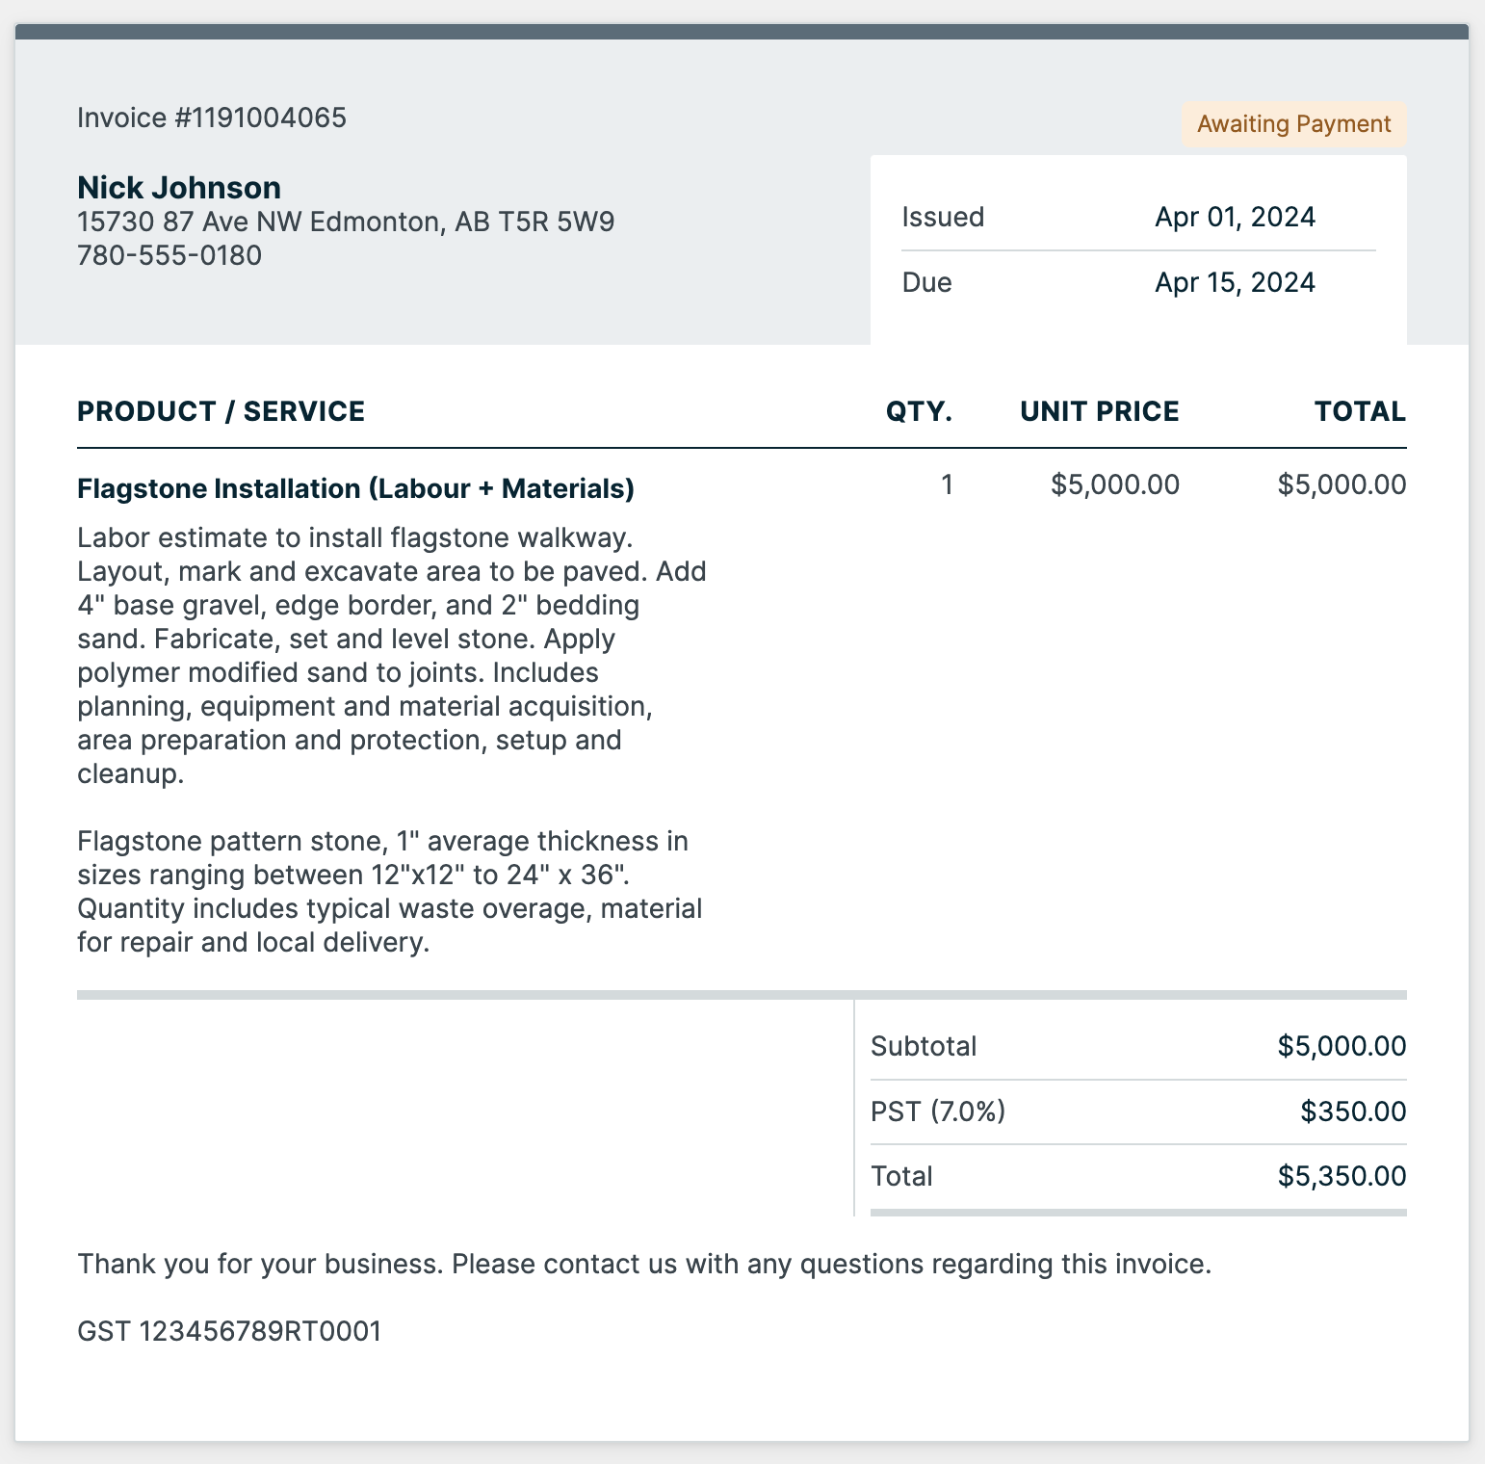Click the line item quantity value 1
This screenshot has width=1485, height=1464.
click(947, 484)
